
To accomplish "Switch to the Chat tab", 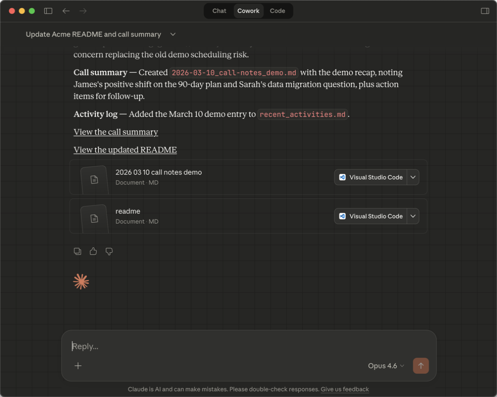I will click(x=219, y=11).
